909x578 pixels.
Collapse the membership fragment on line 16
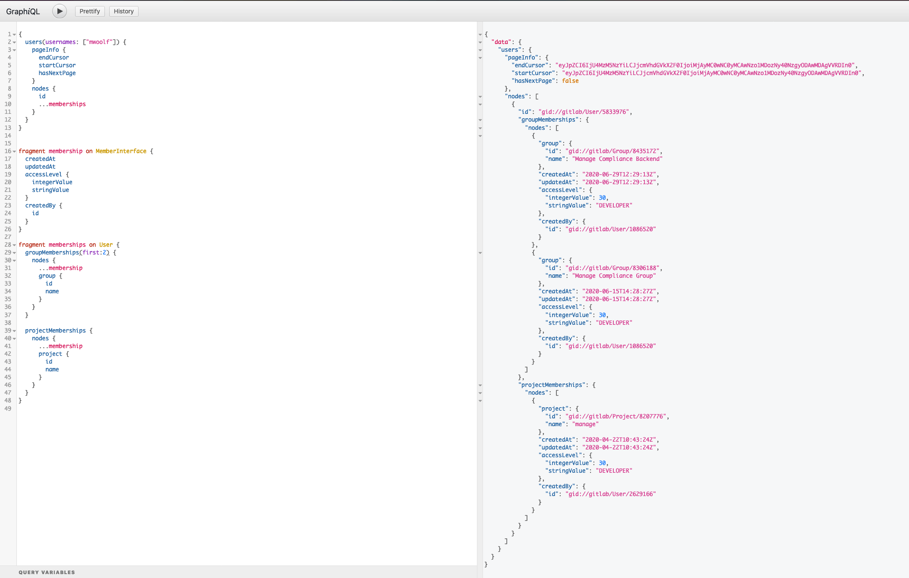tap(14, 151)
